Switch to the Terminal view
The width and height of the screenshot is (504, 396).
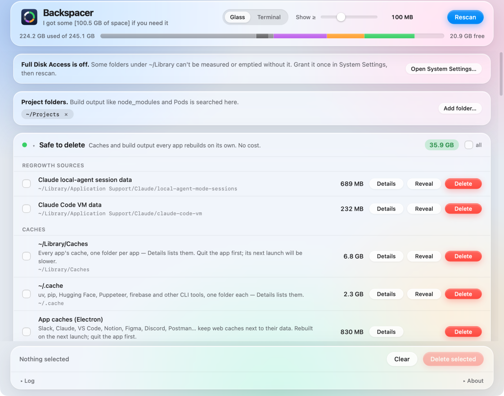click(x=269, y=17)
